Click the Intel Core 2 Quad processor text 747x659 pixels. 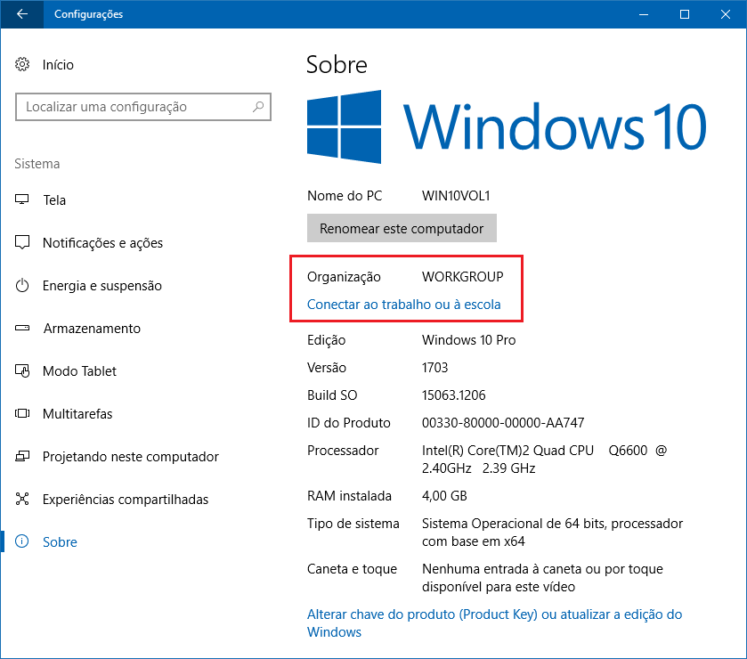pyautogui.click(x=544, y=460)
